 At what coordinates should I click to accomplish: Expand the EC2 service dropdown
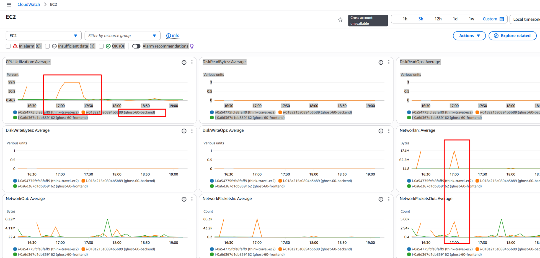point(43,36)
